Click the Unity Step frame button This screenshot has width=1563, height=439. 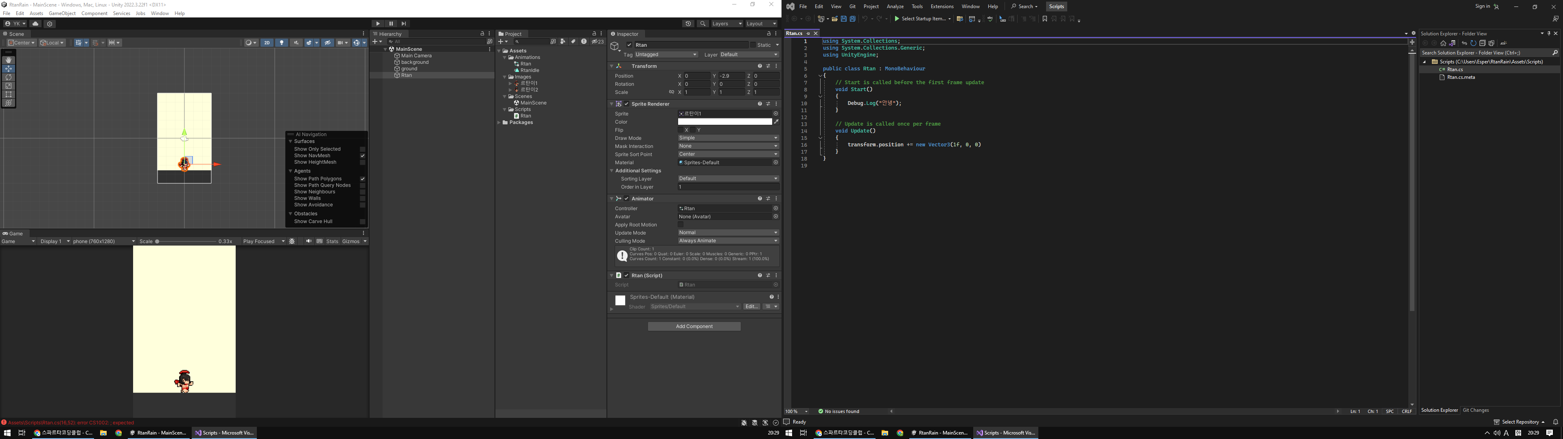(x=403, y=24)
